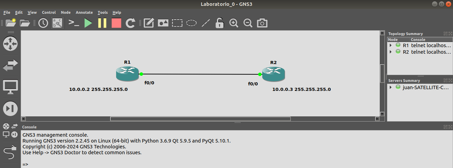Zoom out of the topology canvas
This screenshot has width=453, height=168.
point(248,23)
